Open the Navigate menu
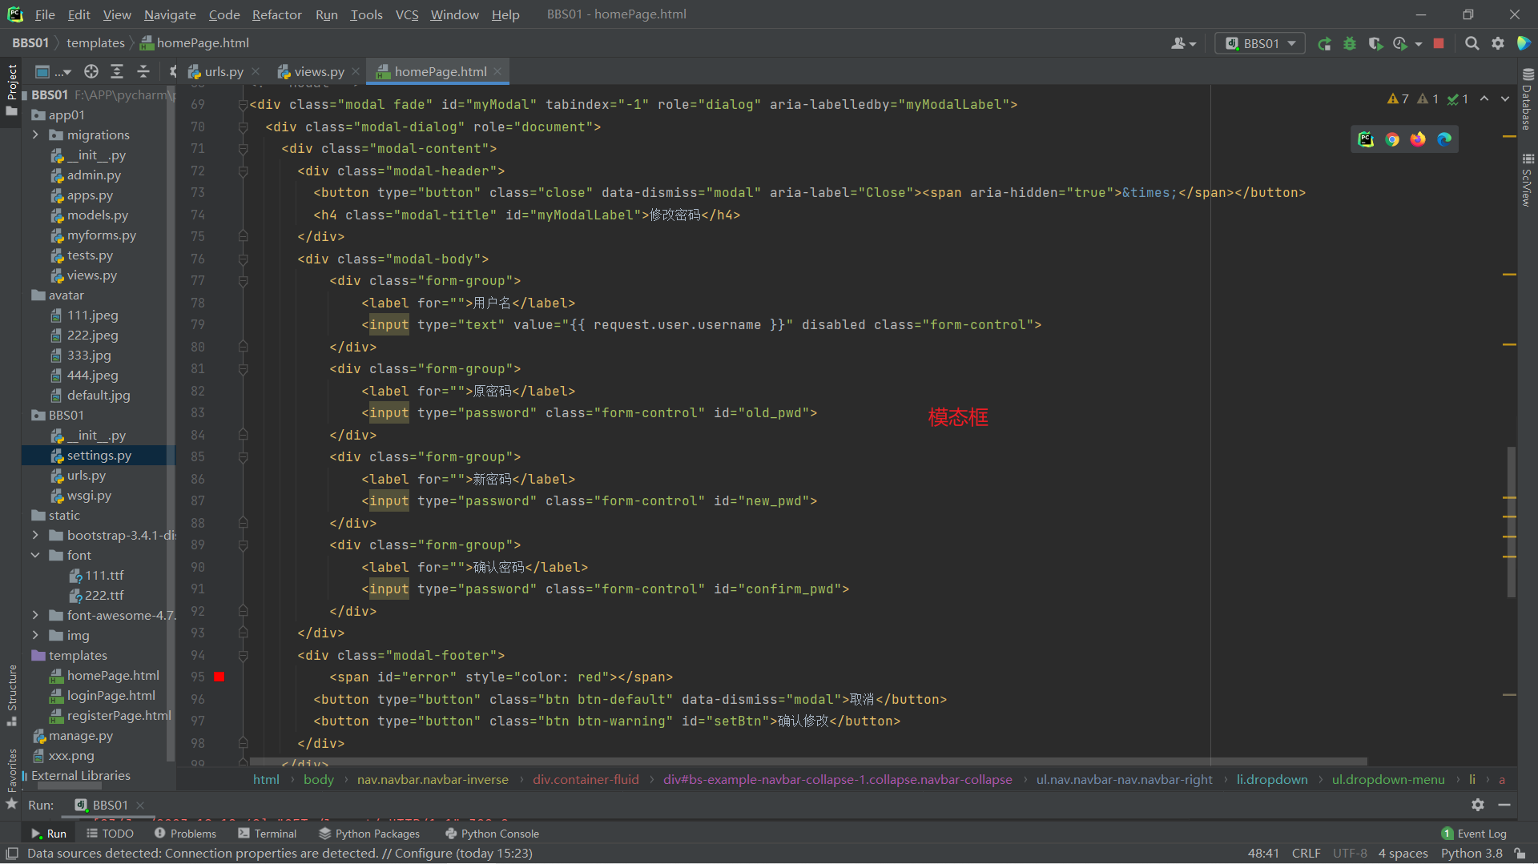 (170, 14)
